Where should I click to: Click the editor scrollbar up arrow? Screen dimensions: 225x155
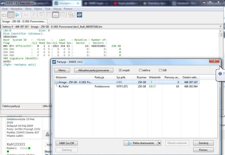click(x=220, y=31)
